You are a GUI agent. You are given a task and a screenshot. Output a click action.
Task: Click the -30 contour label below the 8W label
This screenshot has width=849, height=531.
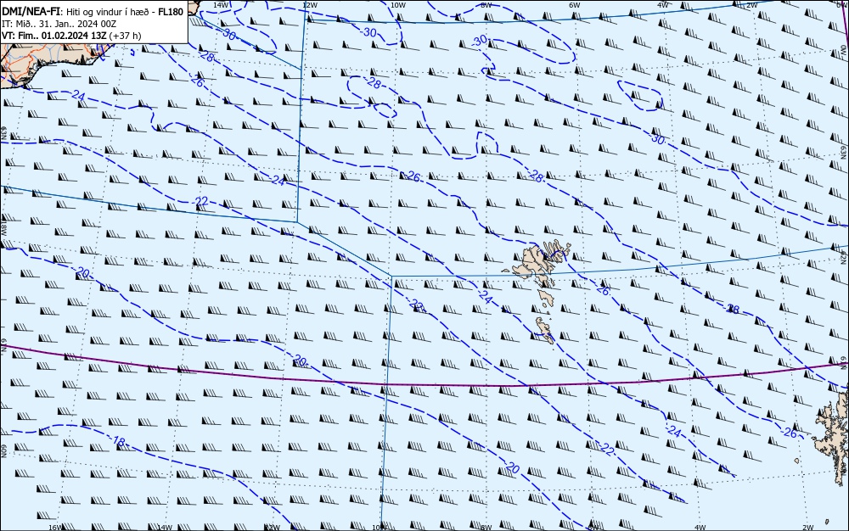(480, 41)
